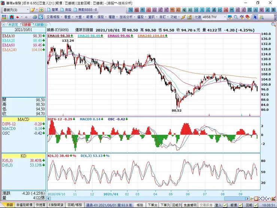277x208 pixels.
Task: Open the 無敵8888--8 bookmark page
Action: coord(85,9)
